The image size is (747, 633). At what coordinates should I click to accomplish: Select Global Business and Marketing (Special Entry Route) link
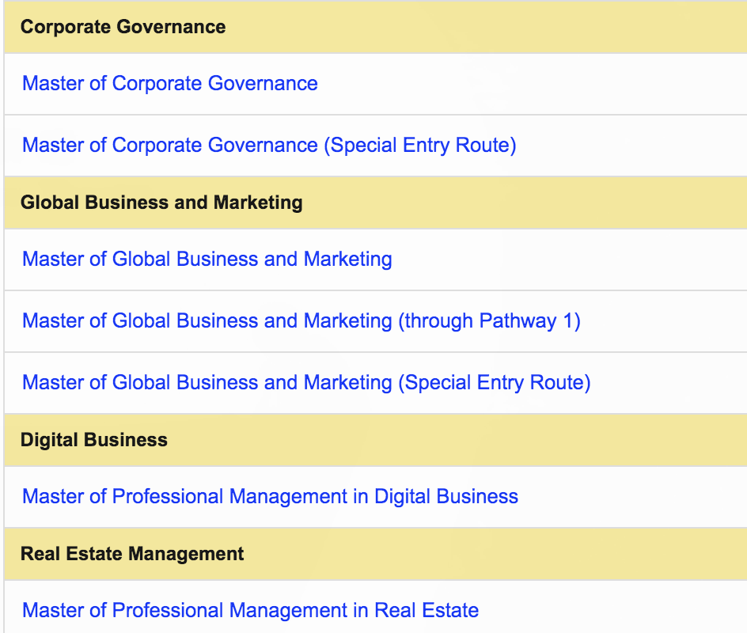coord(306,383)
